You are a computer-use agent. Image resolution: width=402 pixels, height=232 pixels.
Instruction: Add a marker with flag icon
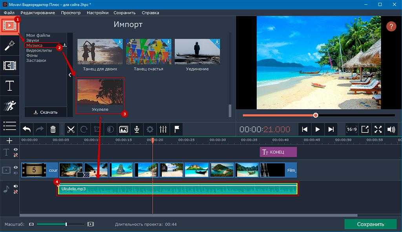(177, 130)
